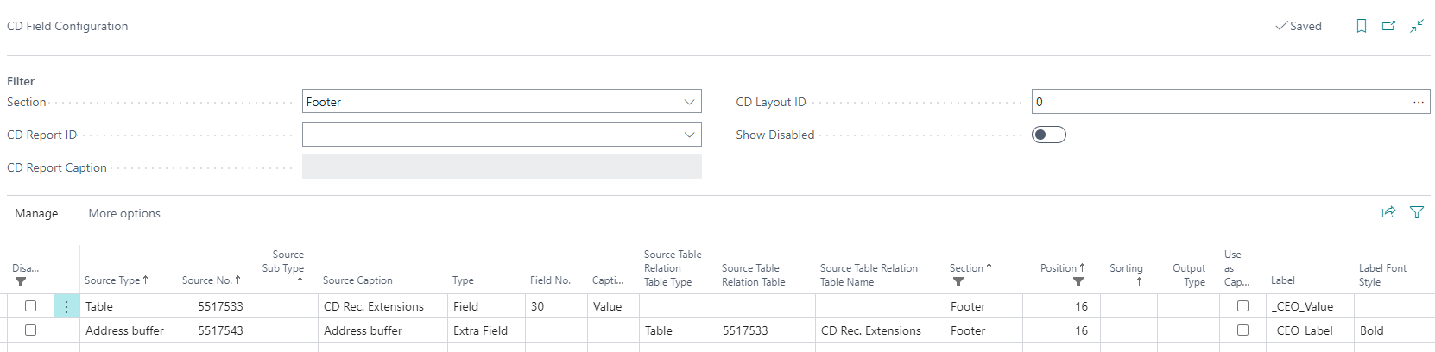Click the Type column header
This screenshot has height=352, width=1435.
click(x=463, y=280)
